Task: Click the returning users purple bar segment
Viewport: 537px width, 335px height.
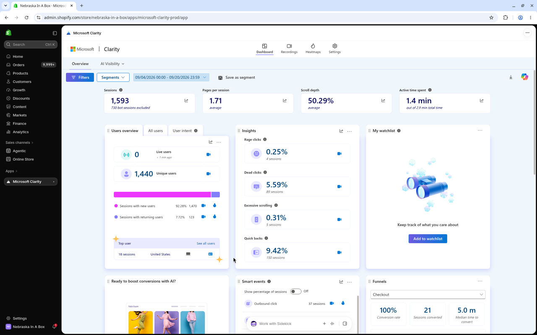Action: point(216,195)
